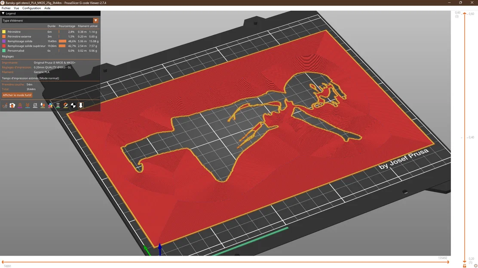
Task: Click printer name Original Prusa i3 MK3S & MK3S+
Action: (x=55, y=63)
